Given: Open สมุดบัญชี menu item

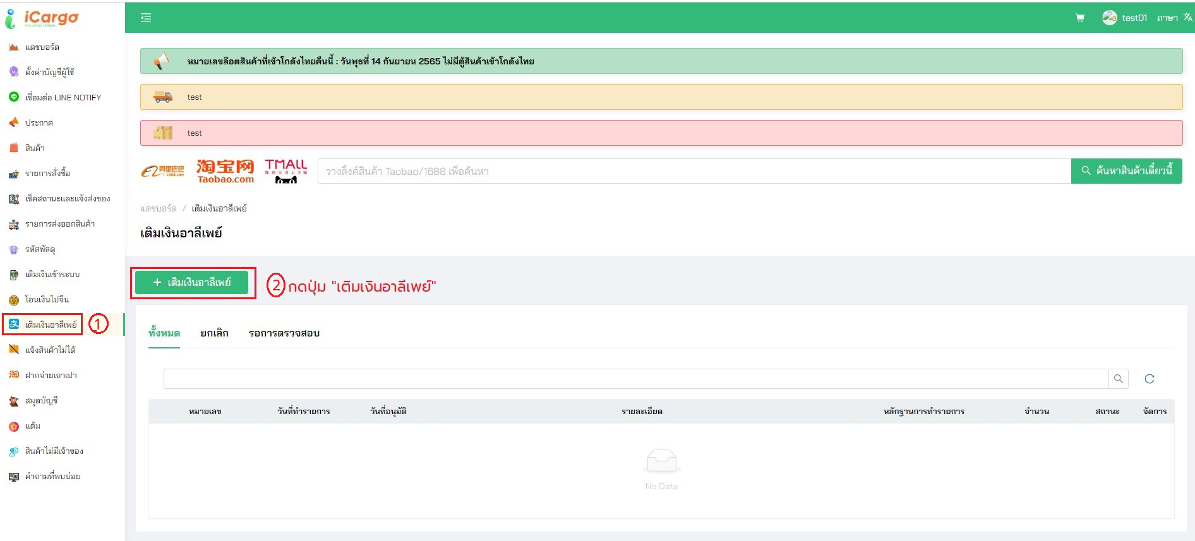Looking at the screenshot, I should point(42,400).
